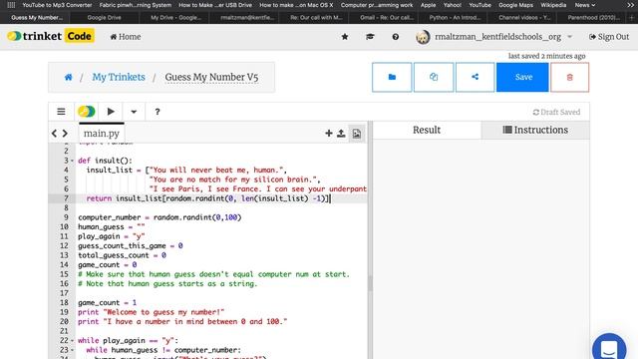Click the user avatar picture
Viewport: 638px width, 359px height.
tap(423, 37)
